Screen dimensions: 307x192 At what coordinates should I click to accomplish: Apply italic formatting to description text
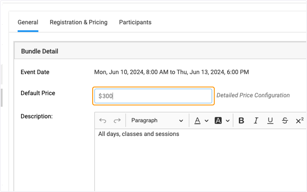coord(256,120)
